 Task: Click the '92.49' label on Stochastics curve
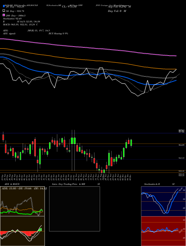tap(180, 189)
